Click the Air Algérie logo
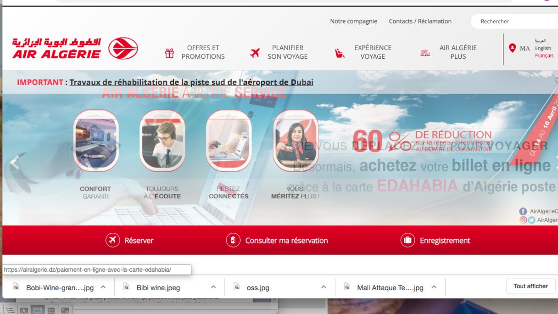The height and width of the screenshot is (314, 558). tap(75, 49)
